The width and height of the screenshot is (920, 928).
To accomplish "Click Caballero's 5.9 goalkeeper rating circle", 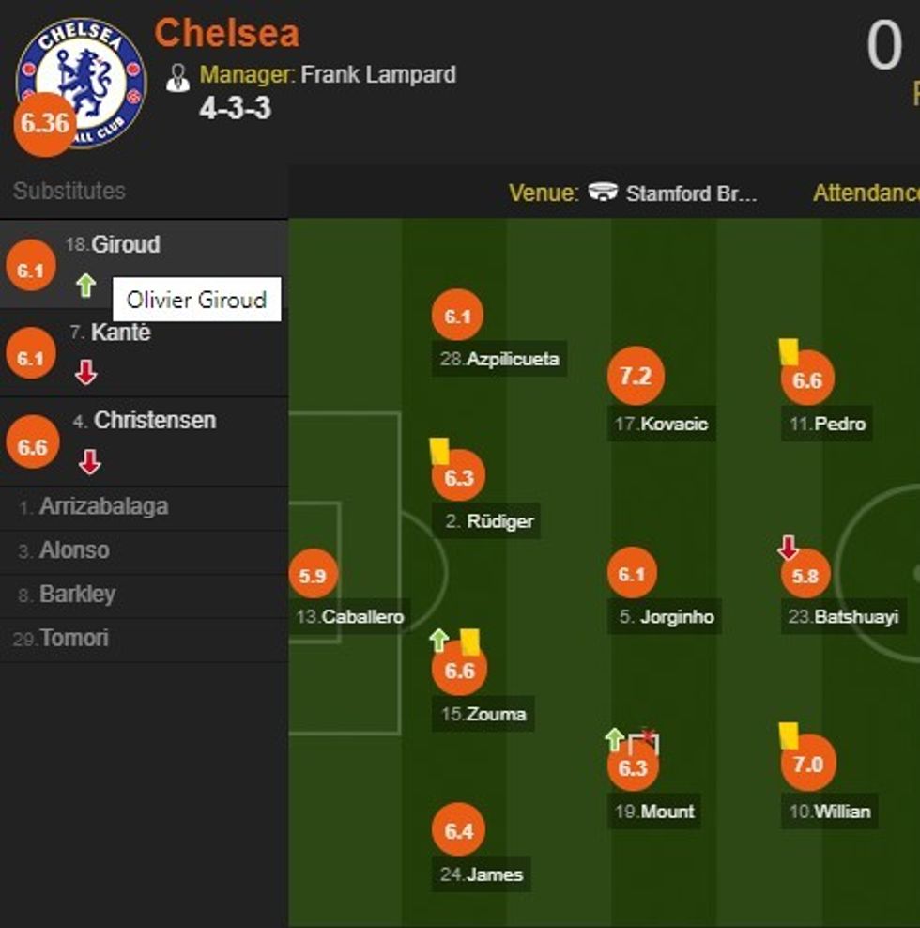I will (x=312, y=576).
